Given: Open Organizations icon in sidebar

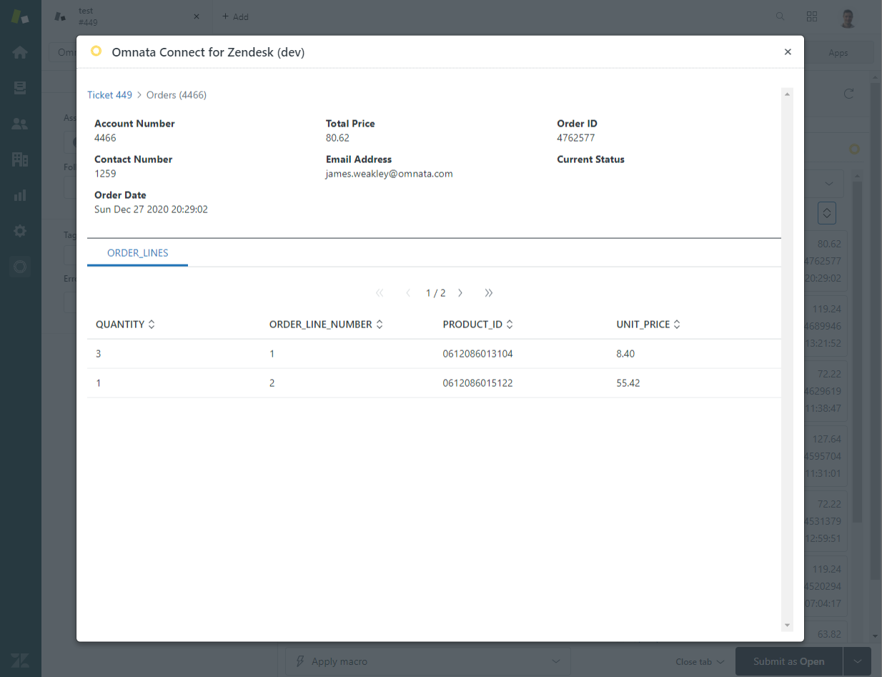Looking at the screenshot, I should (20, 159).
